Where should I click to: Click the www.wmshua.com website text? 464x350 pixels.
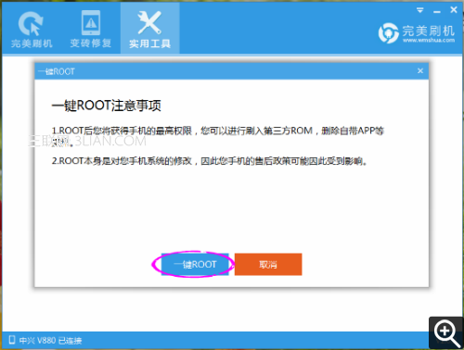tap(429, 40)
